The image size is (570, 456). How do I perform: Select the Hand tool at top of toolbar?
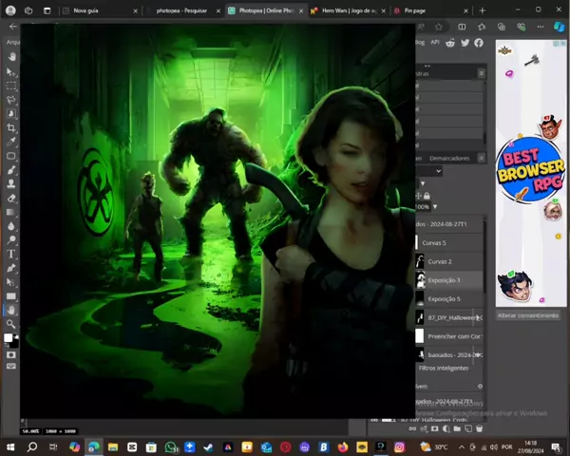click(x=12, y=57)
